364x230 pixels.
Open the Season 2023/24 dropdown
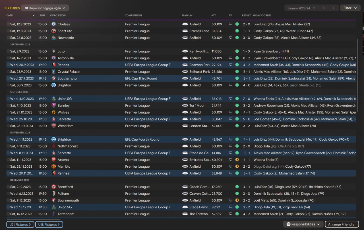[301, 8]
